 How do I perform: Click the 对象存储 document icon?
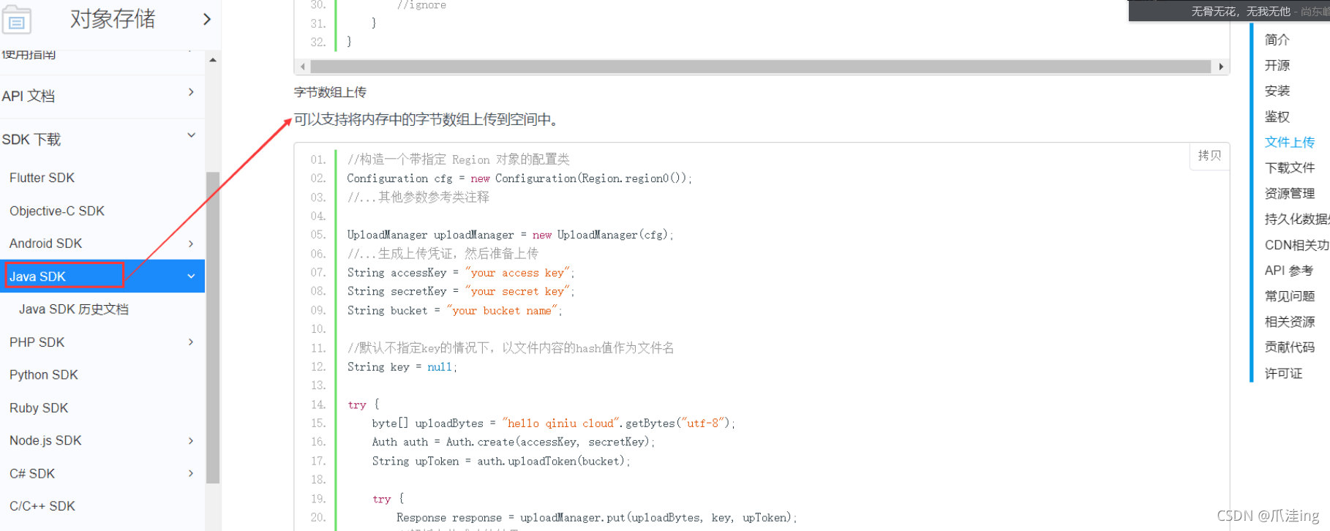(16, 20)
